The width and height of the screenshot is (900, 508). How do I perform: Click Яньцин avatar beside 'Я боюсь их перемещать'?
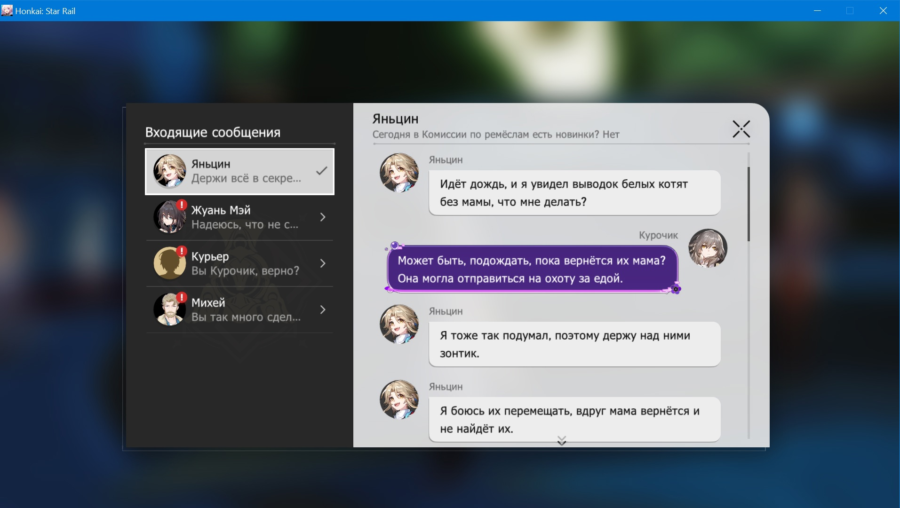tap(399, 399)
